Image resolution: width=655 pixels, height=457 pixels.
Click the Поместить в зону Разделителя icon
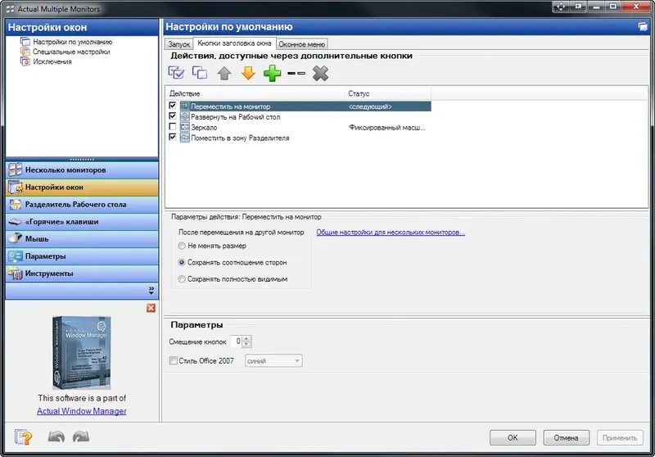point(185,138)
